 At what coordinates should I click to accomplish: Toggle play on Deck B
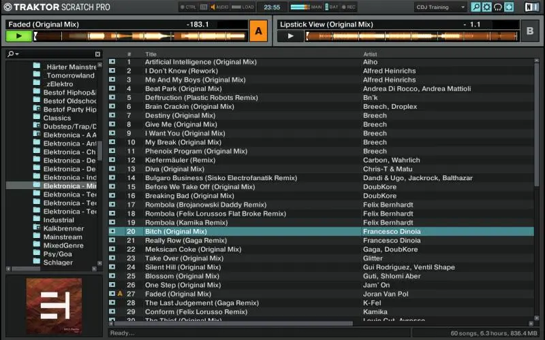pyautogui.click(x=291, y=36)
